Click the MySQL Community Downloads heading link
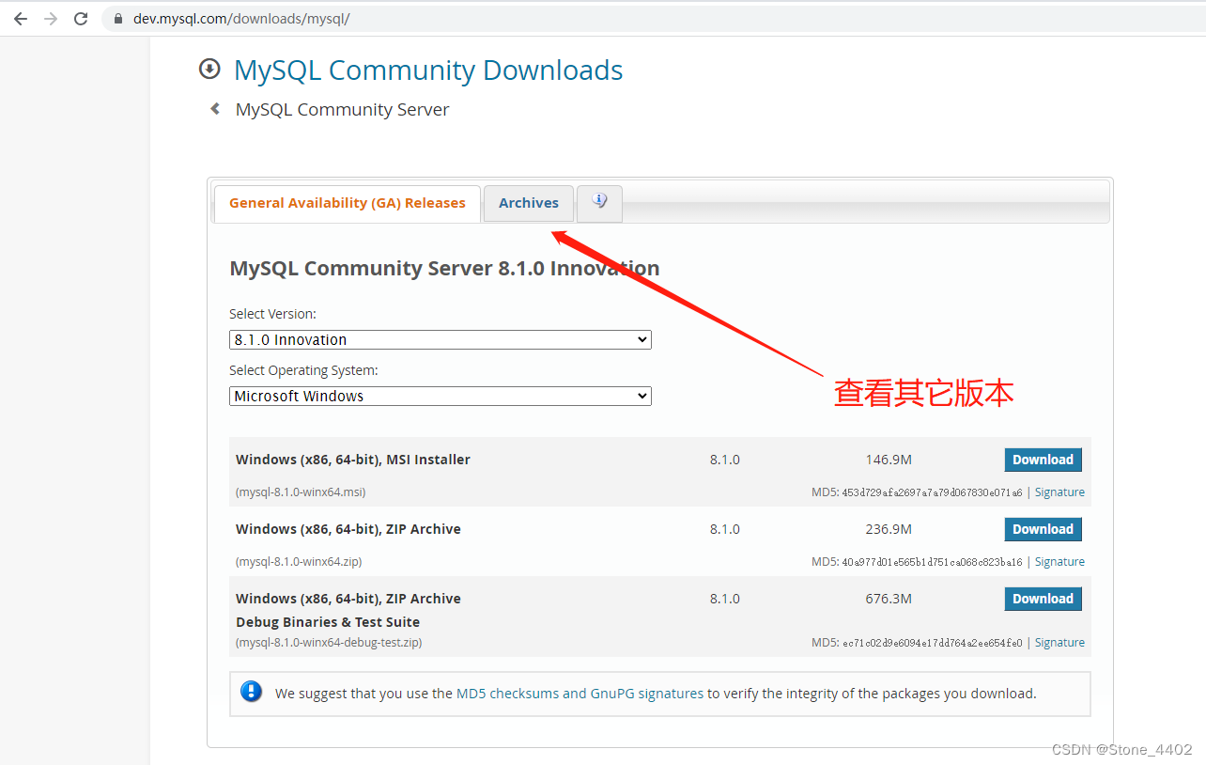 click(428, 70)
